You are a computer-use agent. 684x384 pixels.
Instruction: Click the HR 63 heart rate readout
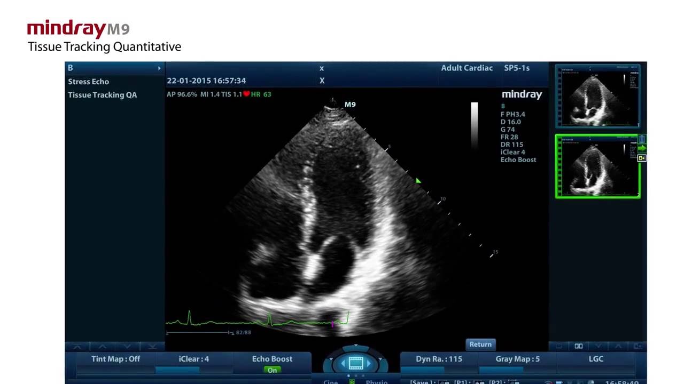click(261, 94)
